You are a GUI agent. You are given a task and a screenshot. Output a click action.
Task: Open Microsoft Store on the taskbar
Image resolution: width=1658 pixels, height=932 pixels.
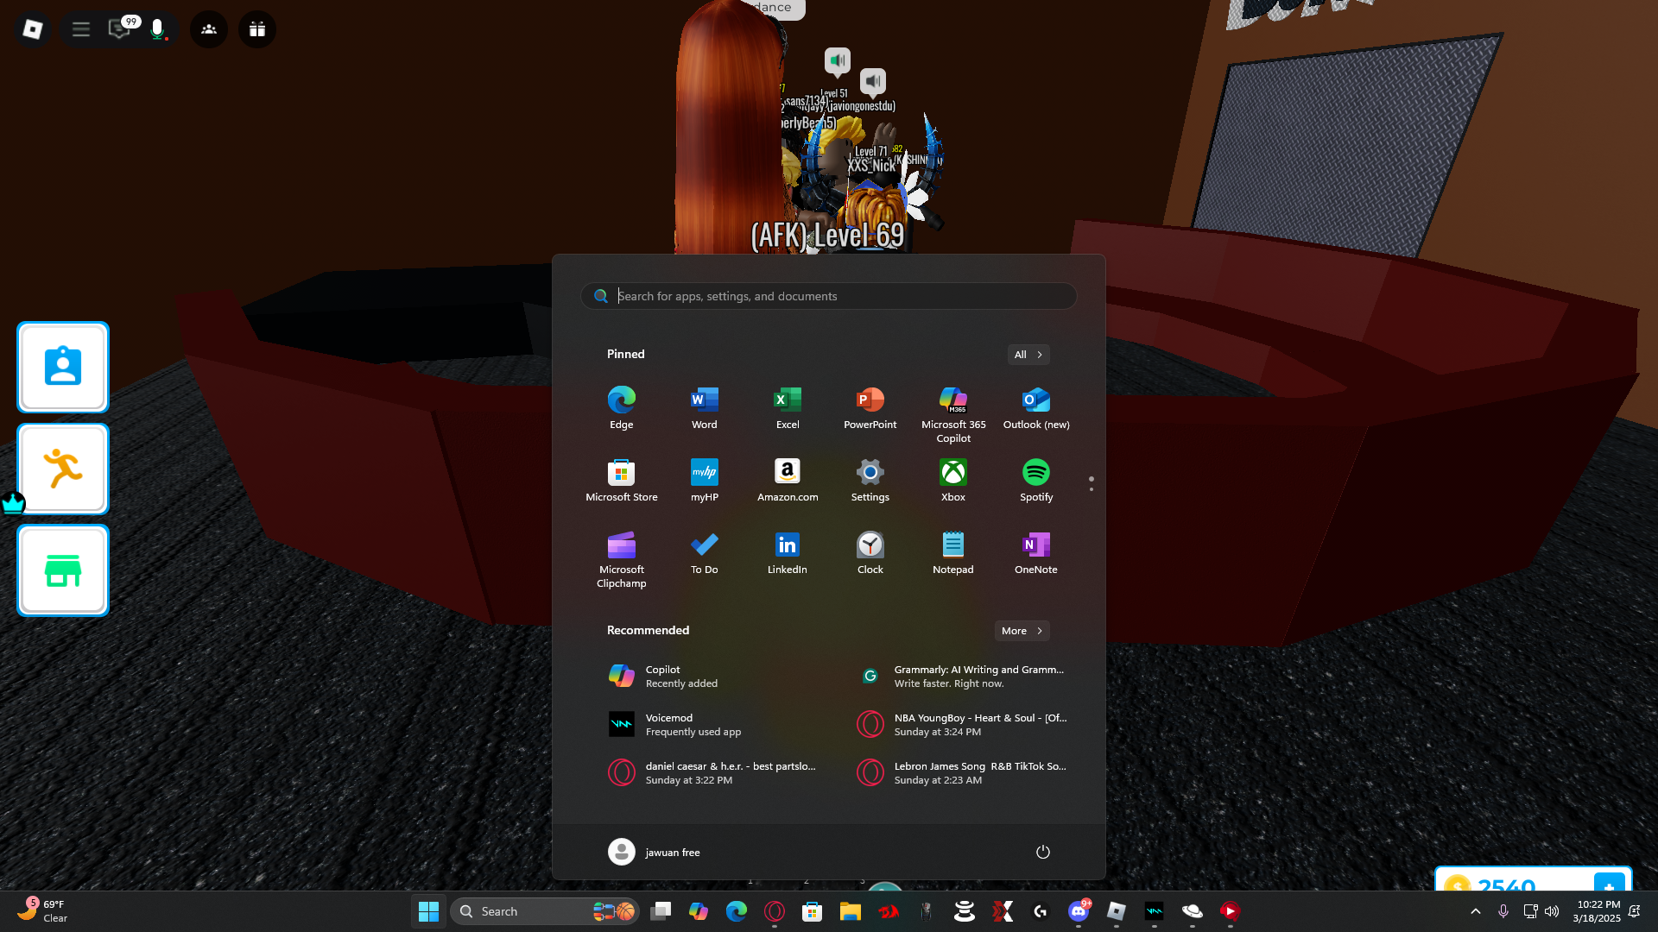pyautogui.click(x=813, y=911)
